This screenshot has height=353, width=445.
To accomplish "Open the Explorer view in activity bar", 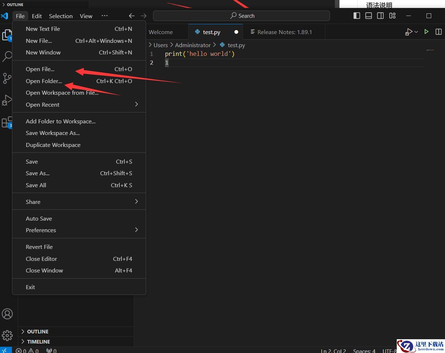I will click(7, 35).
